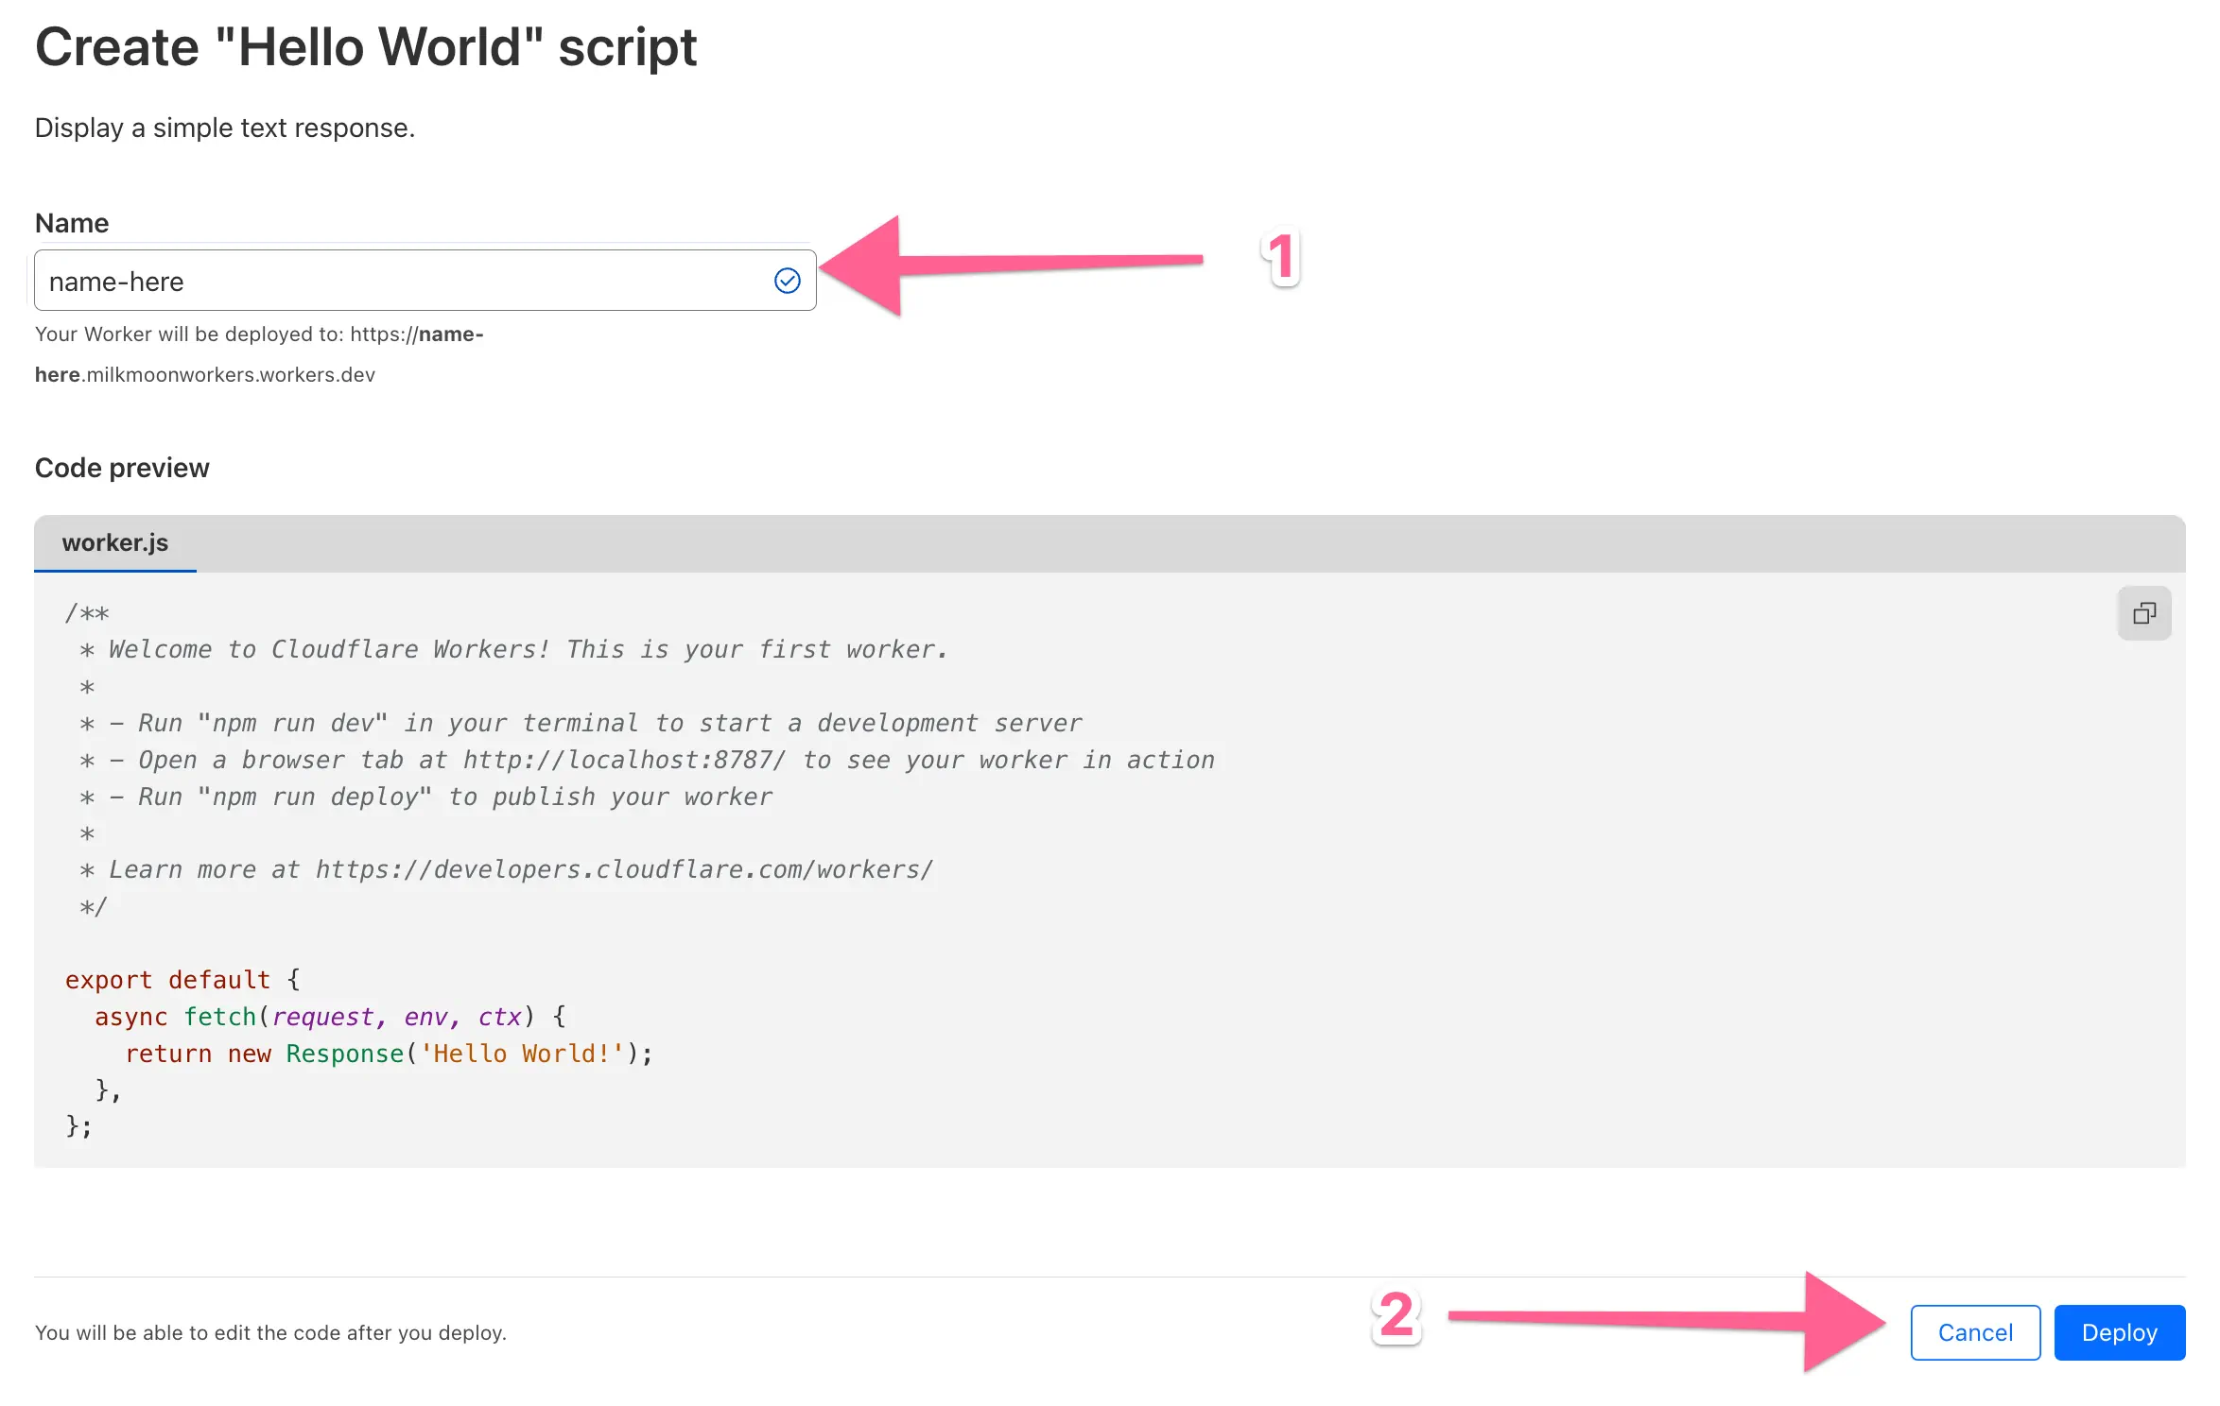Switch to the worker.js tab
Viewport: 2220px width, 1406px height.
point(115,543)
